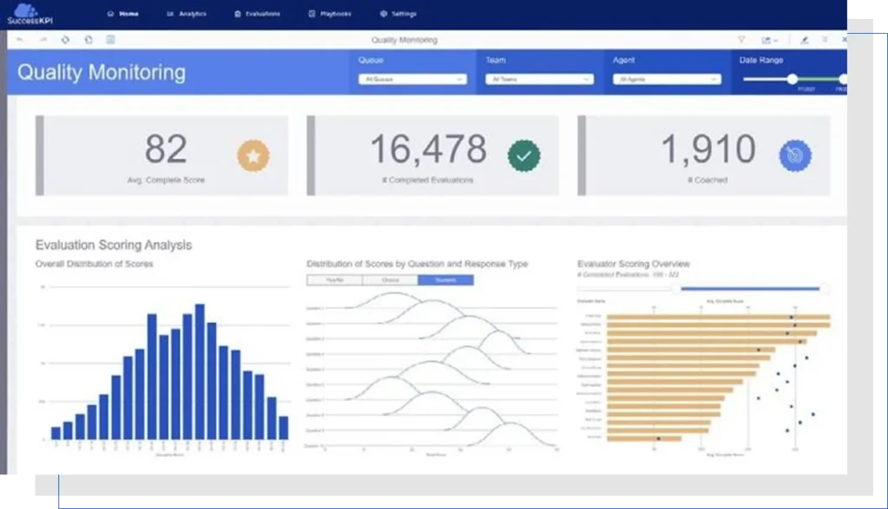Click the green checkmark Completed Evaluations icon
Image resolution: width=888 pixels, height=509 pixels.
[x=524, y=156]
